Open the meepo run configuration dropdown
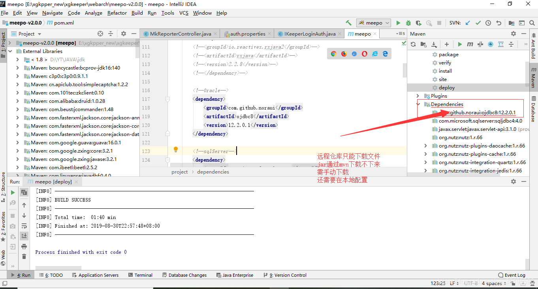538x289 pixels. click(374, 23)
